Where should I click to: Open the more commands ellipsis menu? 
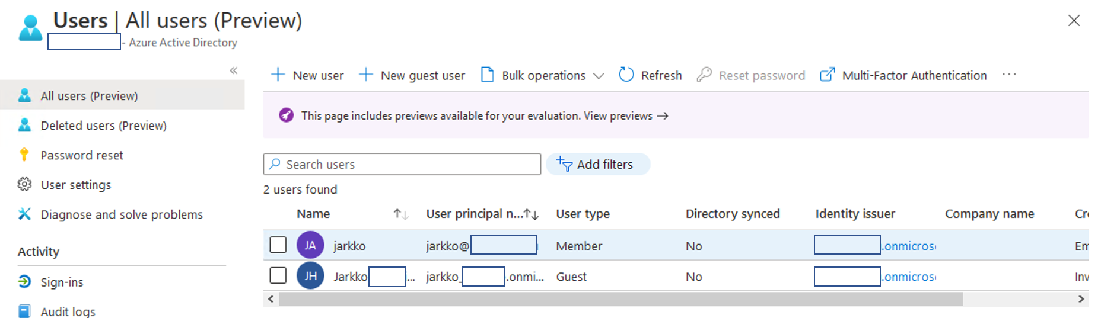(x=1009, y=75)
